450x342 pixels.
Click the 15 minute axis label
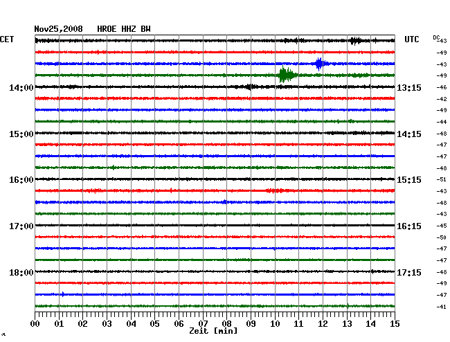(x=395, y=324)
